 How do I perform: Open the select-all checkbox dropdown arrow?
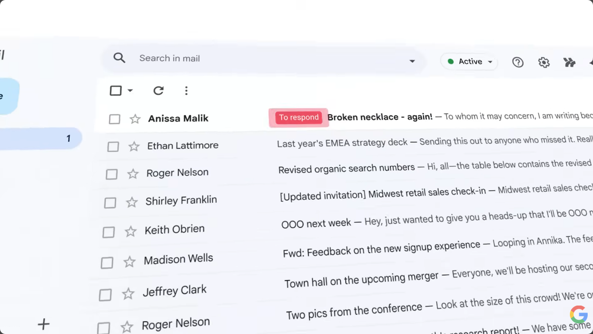click(130, 91)
